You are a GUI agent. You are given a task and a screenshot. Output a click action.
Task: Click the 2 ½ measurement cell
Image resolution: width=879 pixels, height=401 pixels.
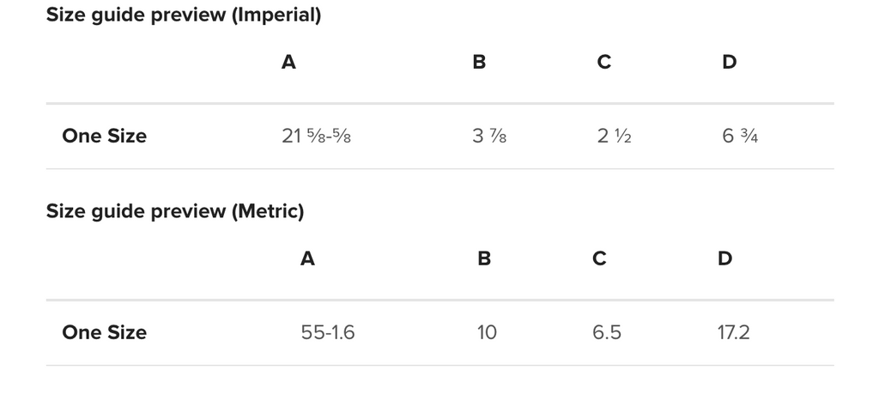[x=615, y=136]
